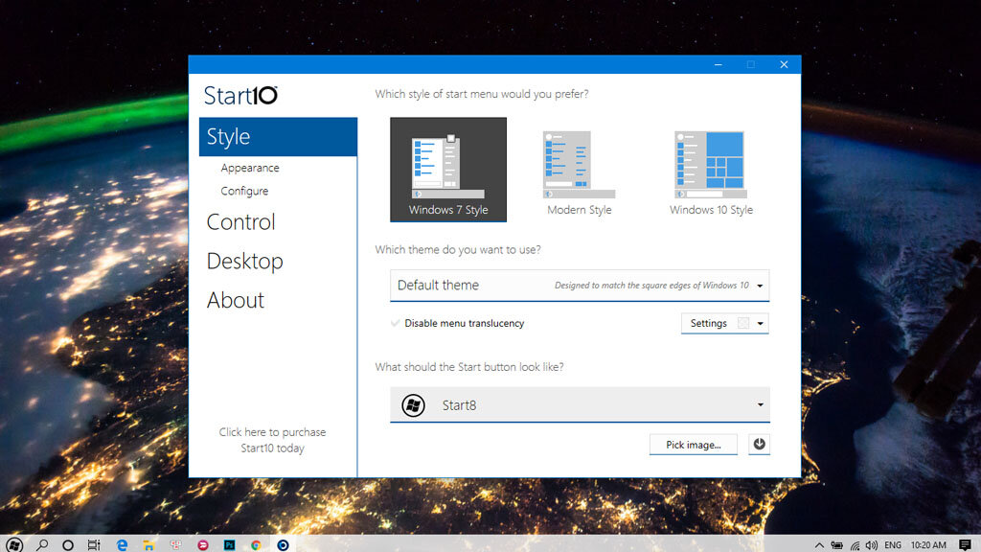Launch Photoshop from taskbar

(230, 545)
